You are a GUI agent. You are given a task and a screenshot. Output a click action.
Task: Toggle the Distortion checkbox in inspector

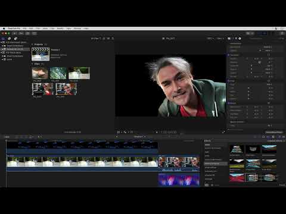pyautogui.click(x=229, y=103)
